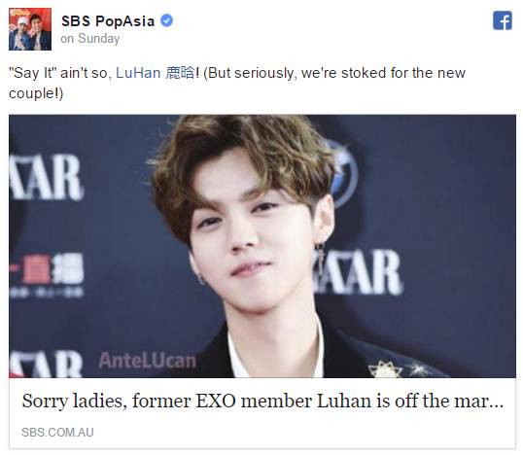The width and height of the screenshot is (523, 455).
Task: Open the LuHan 鹿晗 tagged page link
Action: (156, 73)
